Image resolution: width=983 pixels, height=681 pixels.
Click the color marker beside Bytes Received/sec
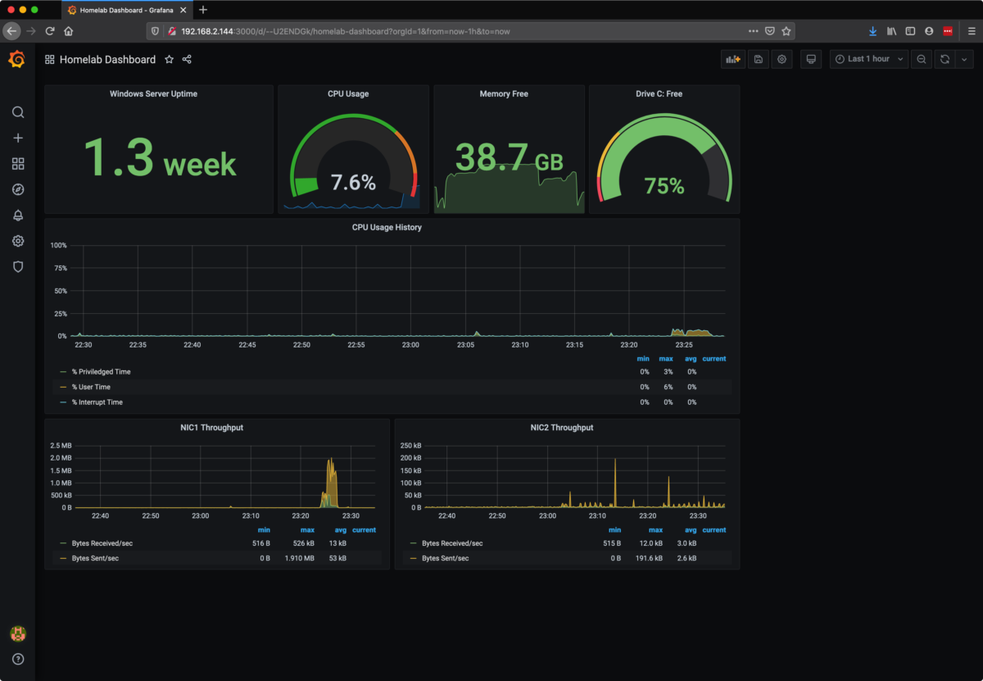[x=61, y=543]
